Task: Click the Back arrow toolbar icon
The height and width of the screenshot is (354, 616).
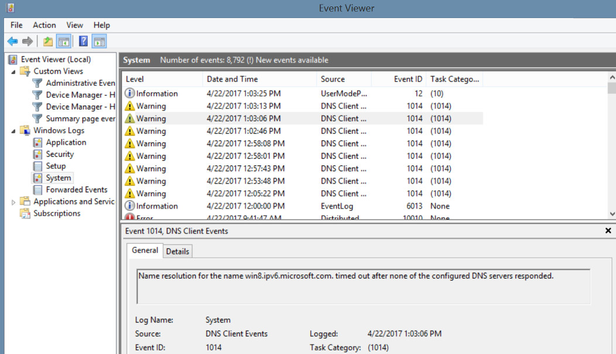Action: [x=12, y=41]
